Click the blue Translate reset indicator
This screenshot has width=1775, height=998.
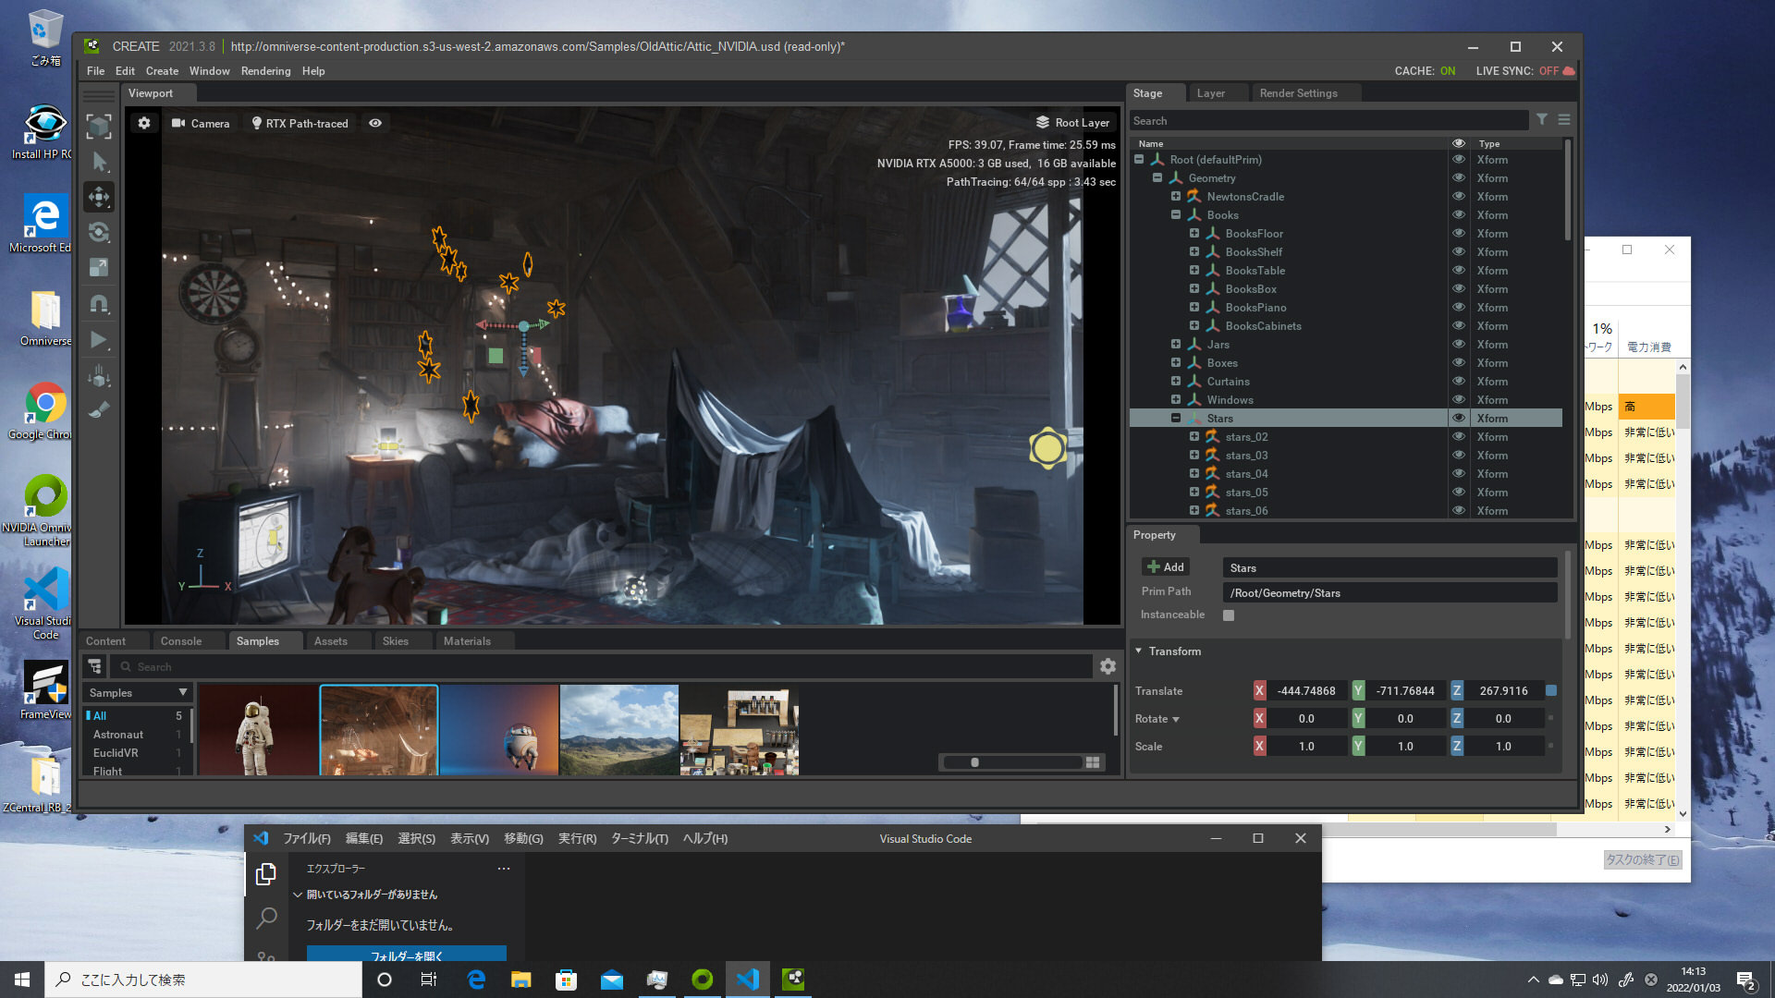pyautogui.click(x=1551, y=690)
